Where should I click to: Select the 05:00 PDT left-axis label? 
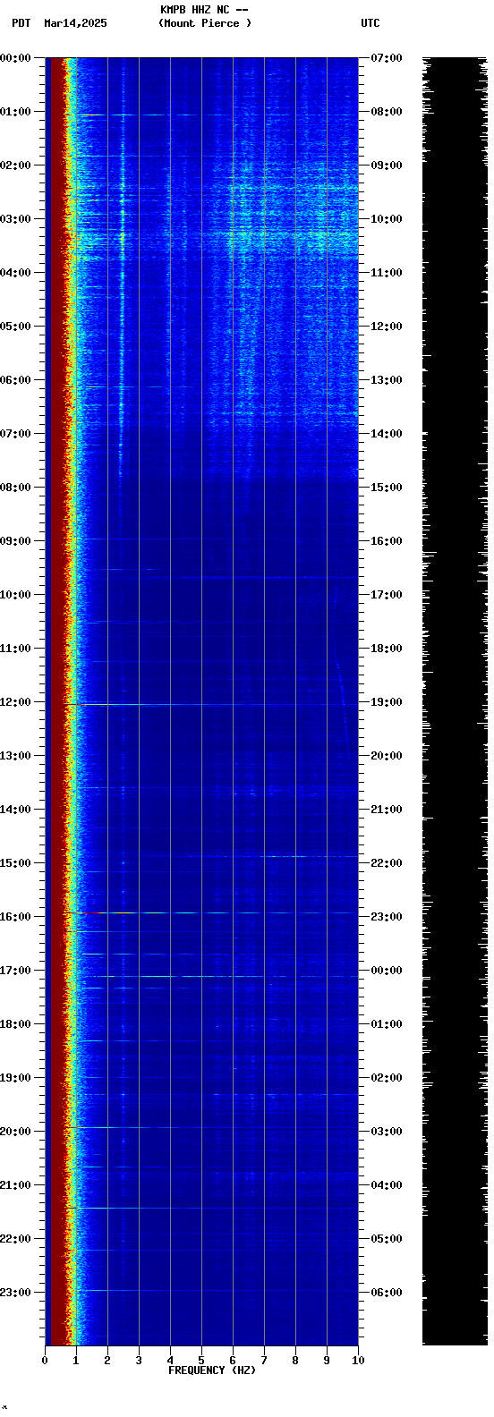pyautogui.click(x=15, y=327)
